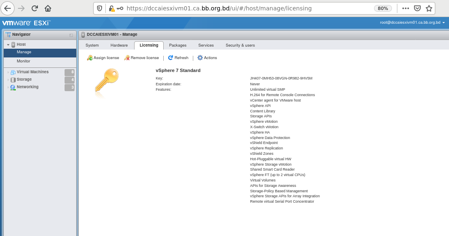Viewport: 449px width, 236px height.
Task: Save page to Pocket icon
Action: (417, 8)
